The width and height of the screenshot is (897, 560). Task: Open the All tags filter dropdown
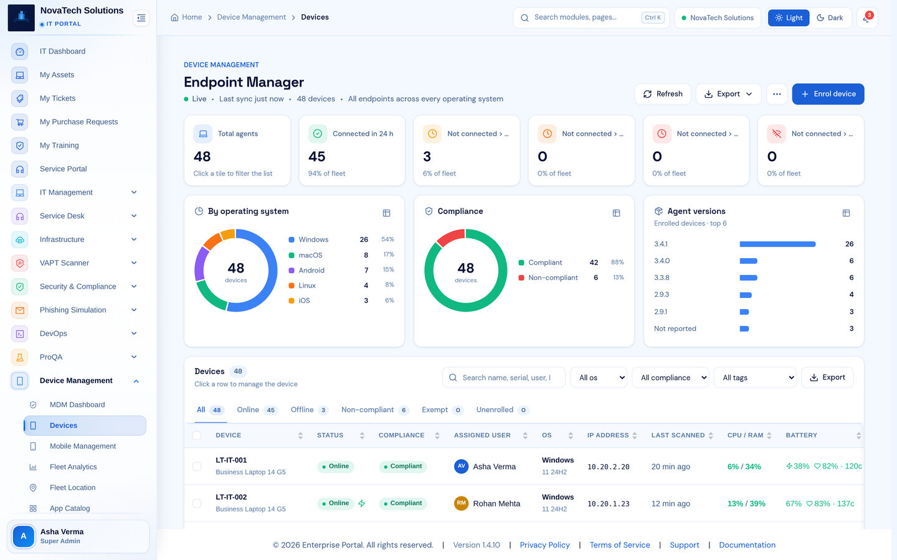755,378
